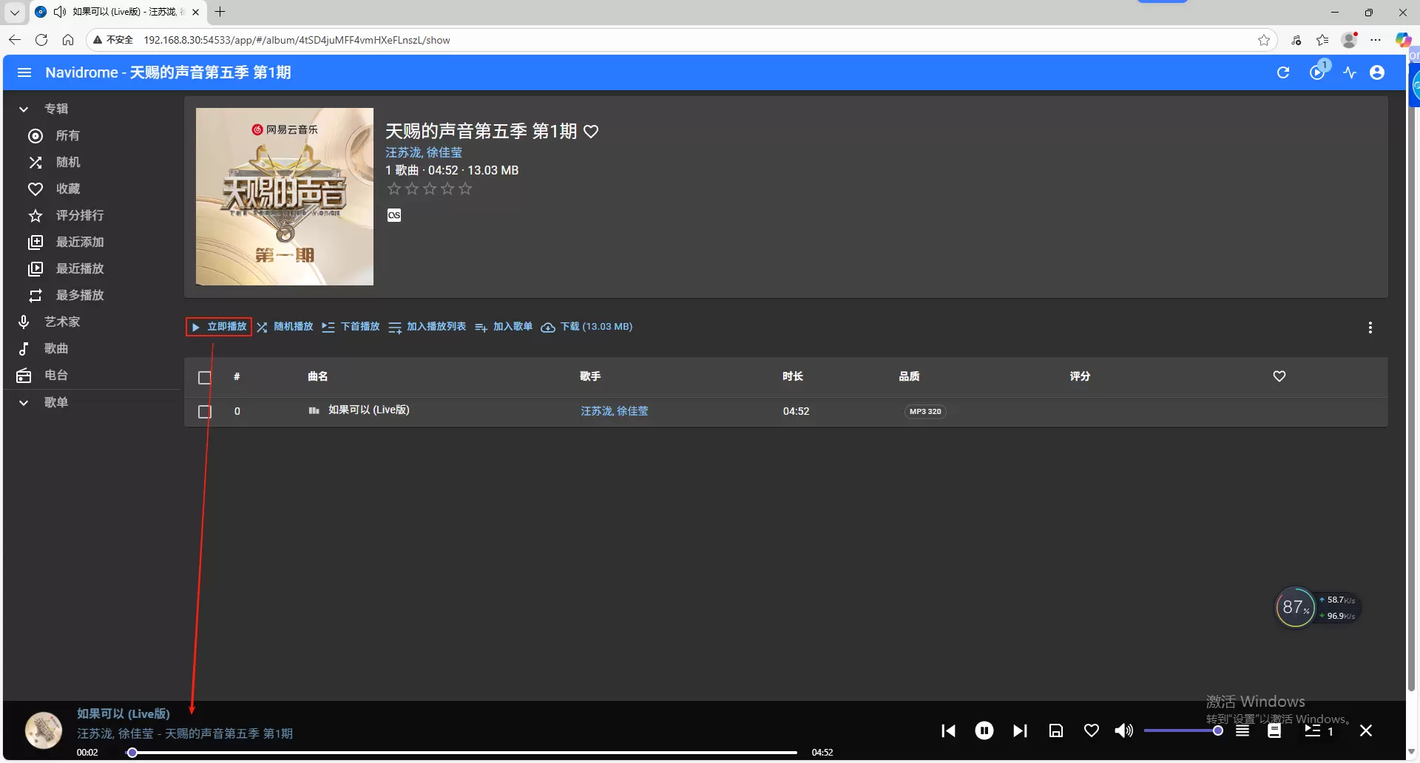This screenshot has height=763, width=1420.
Task: Expand the 歌单 sidebar section
Action: point(24,403)
